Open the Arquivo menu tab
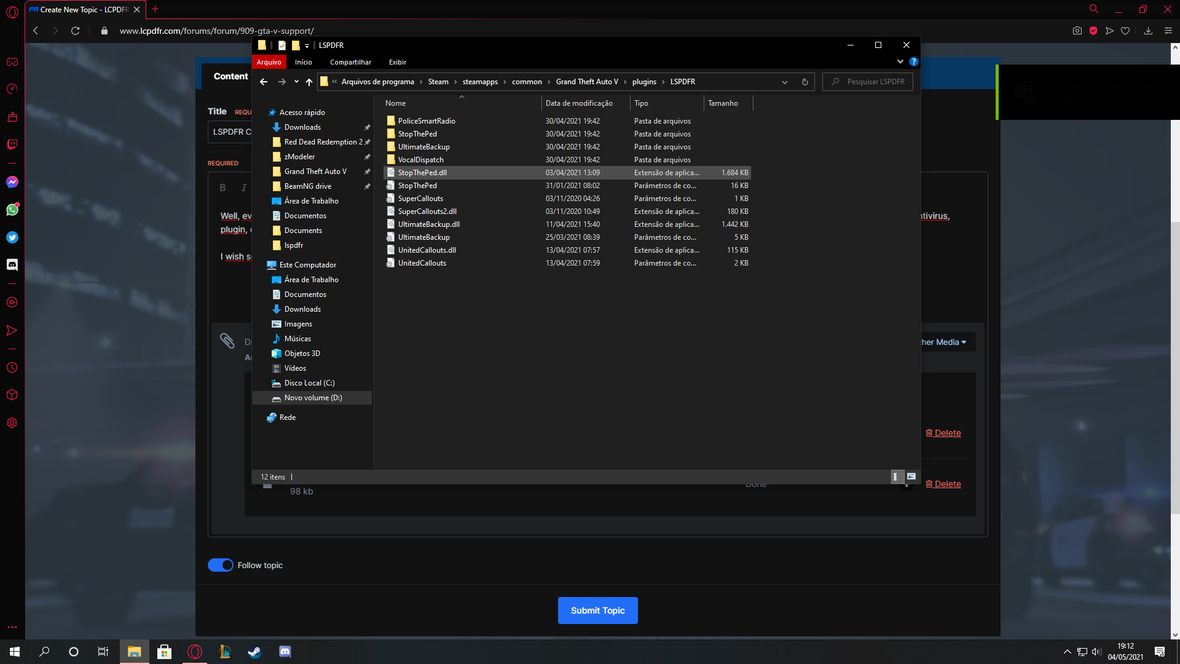The image size is (1180, 664). (x=269, y=62)
